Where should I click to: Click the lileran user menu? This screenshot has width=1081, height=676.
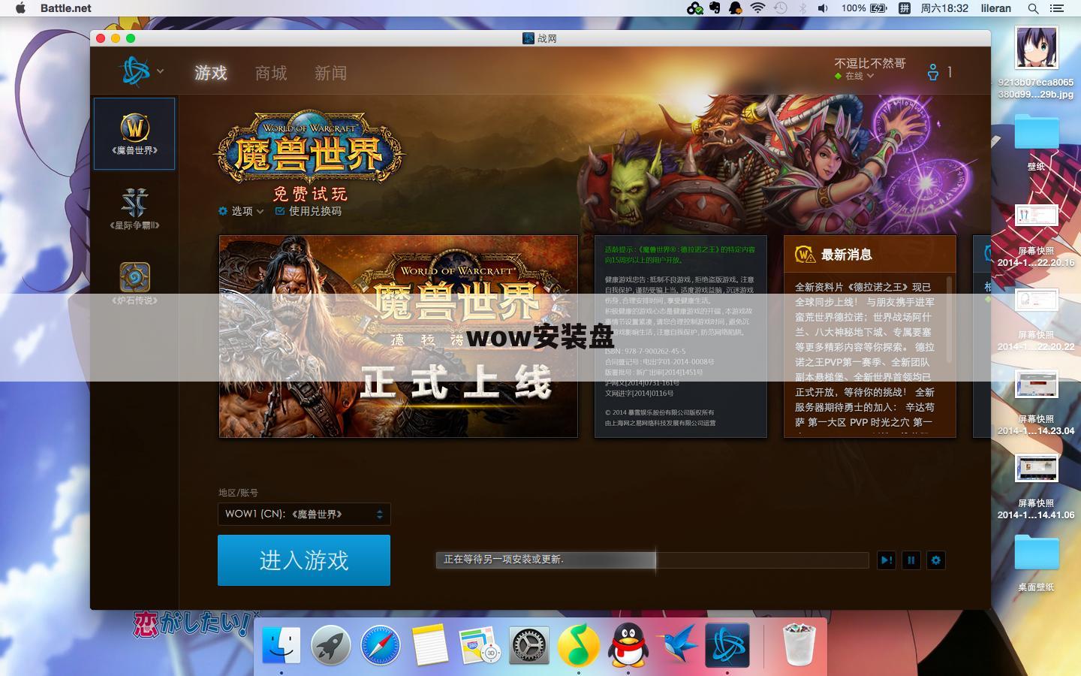[996, 8]
